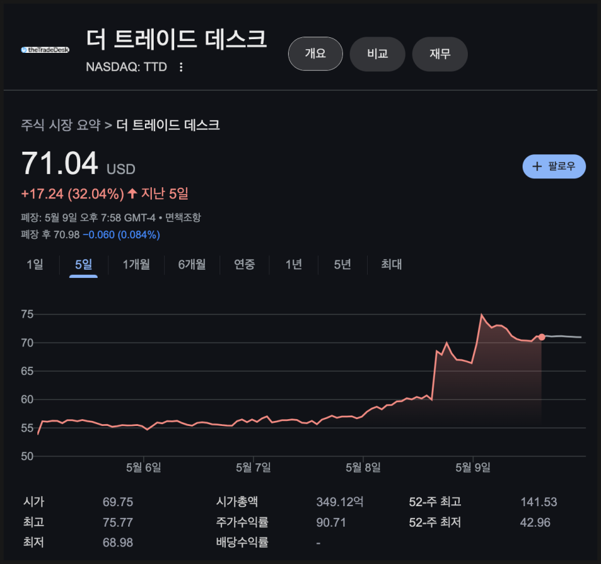Choose the 5년 chart range
The width and height of the screenshot is (601, 564).
click(x=342, y=264)
